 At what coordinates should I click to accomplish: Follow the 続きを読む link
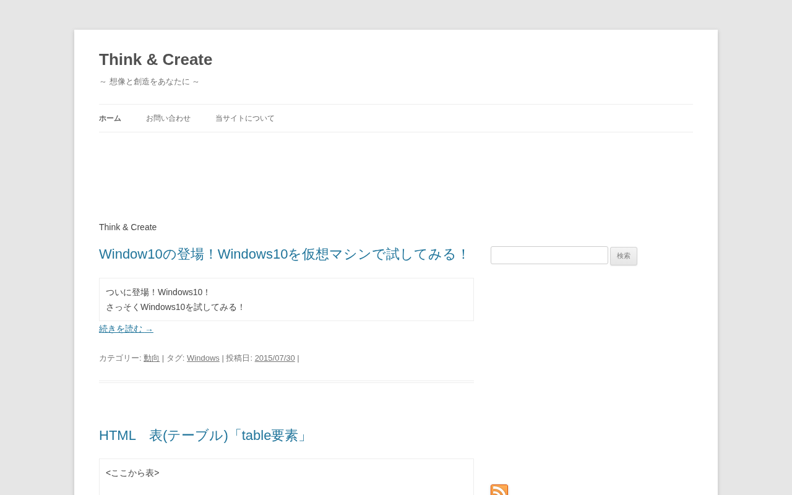[126, 329]
